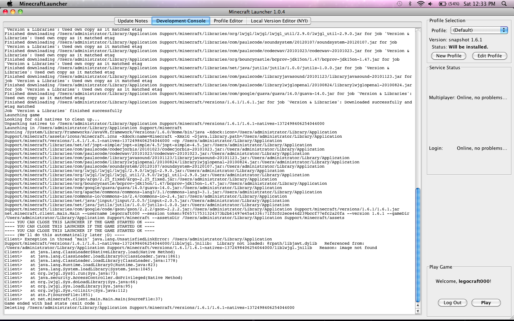
Task: Click the Login service status line
Action: click(468, 148)
